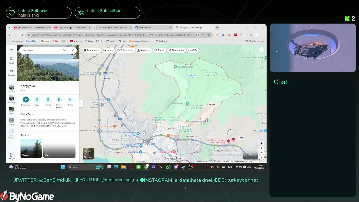Viewport: 359px width, 202px height.
Task: Select the ATMs category chip
Action: pos(193,50)
